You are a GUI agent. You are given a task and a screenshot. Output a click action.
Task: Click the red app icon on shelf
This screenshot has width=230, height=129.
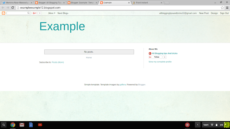point(187,125)
